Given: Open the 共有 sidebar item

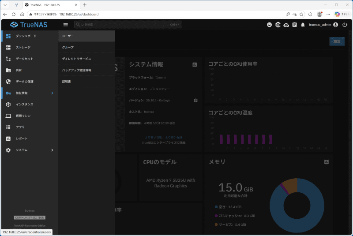Looking at the screenshot, I should [30, 70].
